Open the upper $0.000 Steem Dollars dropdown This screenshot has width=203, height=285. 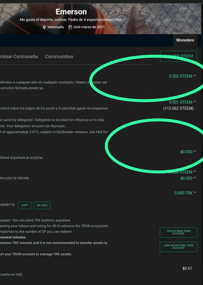(188, 152)
